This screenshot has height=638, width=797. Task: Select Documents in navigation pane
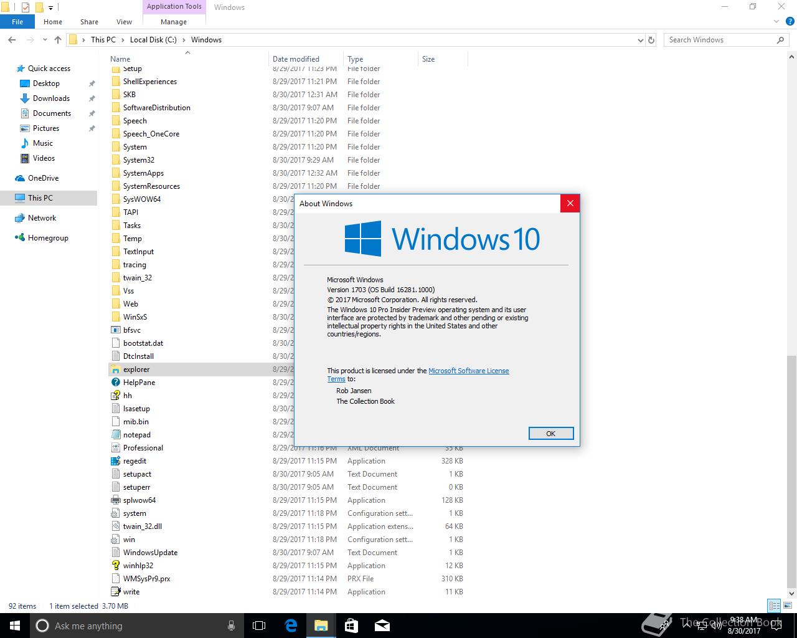52,113
